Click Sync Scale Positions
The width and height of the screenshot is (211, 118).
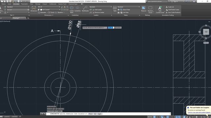[x=173, y=12]
